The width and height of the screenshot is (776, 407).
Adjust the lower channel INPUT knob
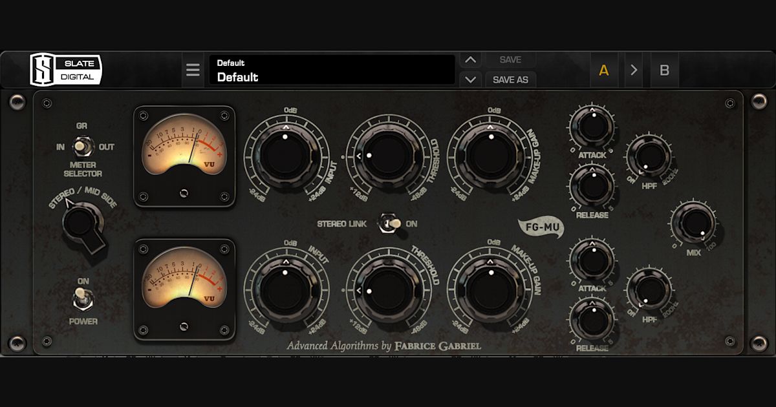click(x=285, y=289)
